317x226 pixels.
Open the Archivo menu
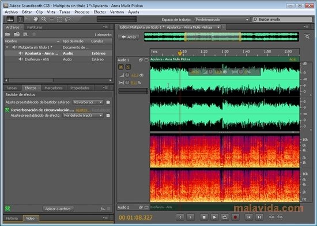12,12
